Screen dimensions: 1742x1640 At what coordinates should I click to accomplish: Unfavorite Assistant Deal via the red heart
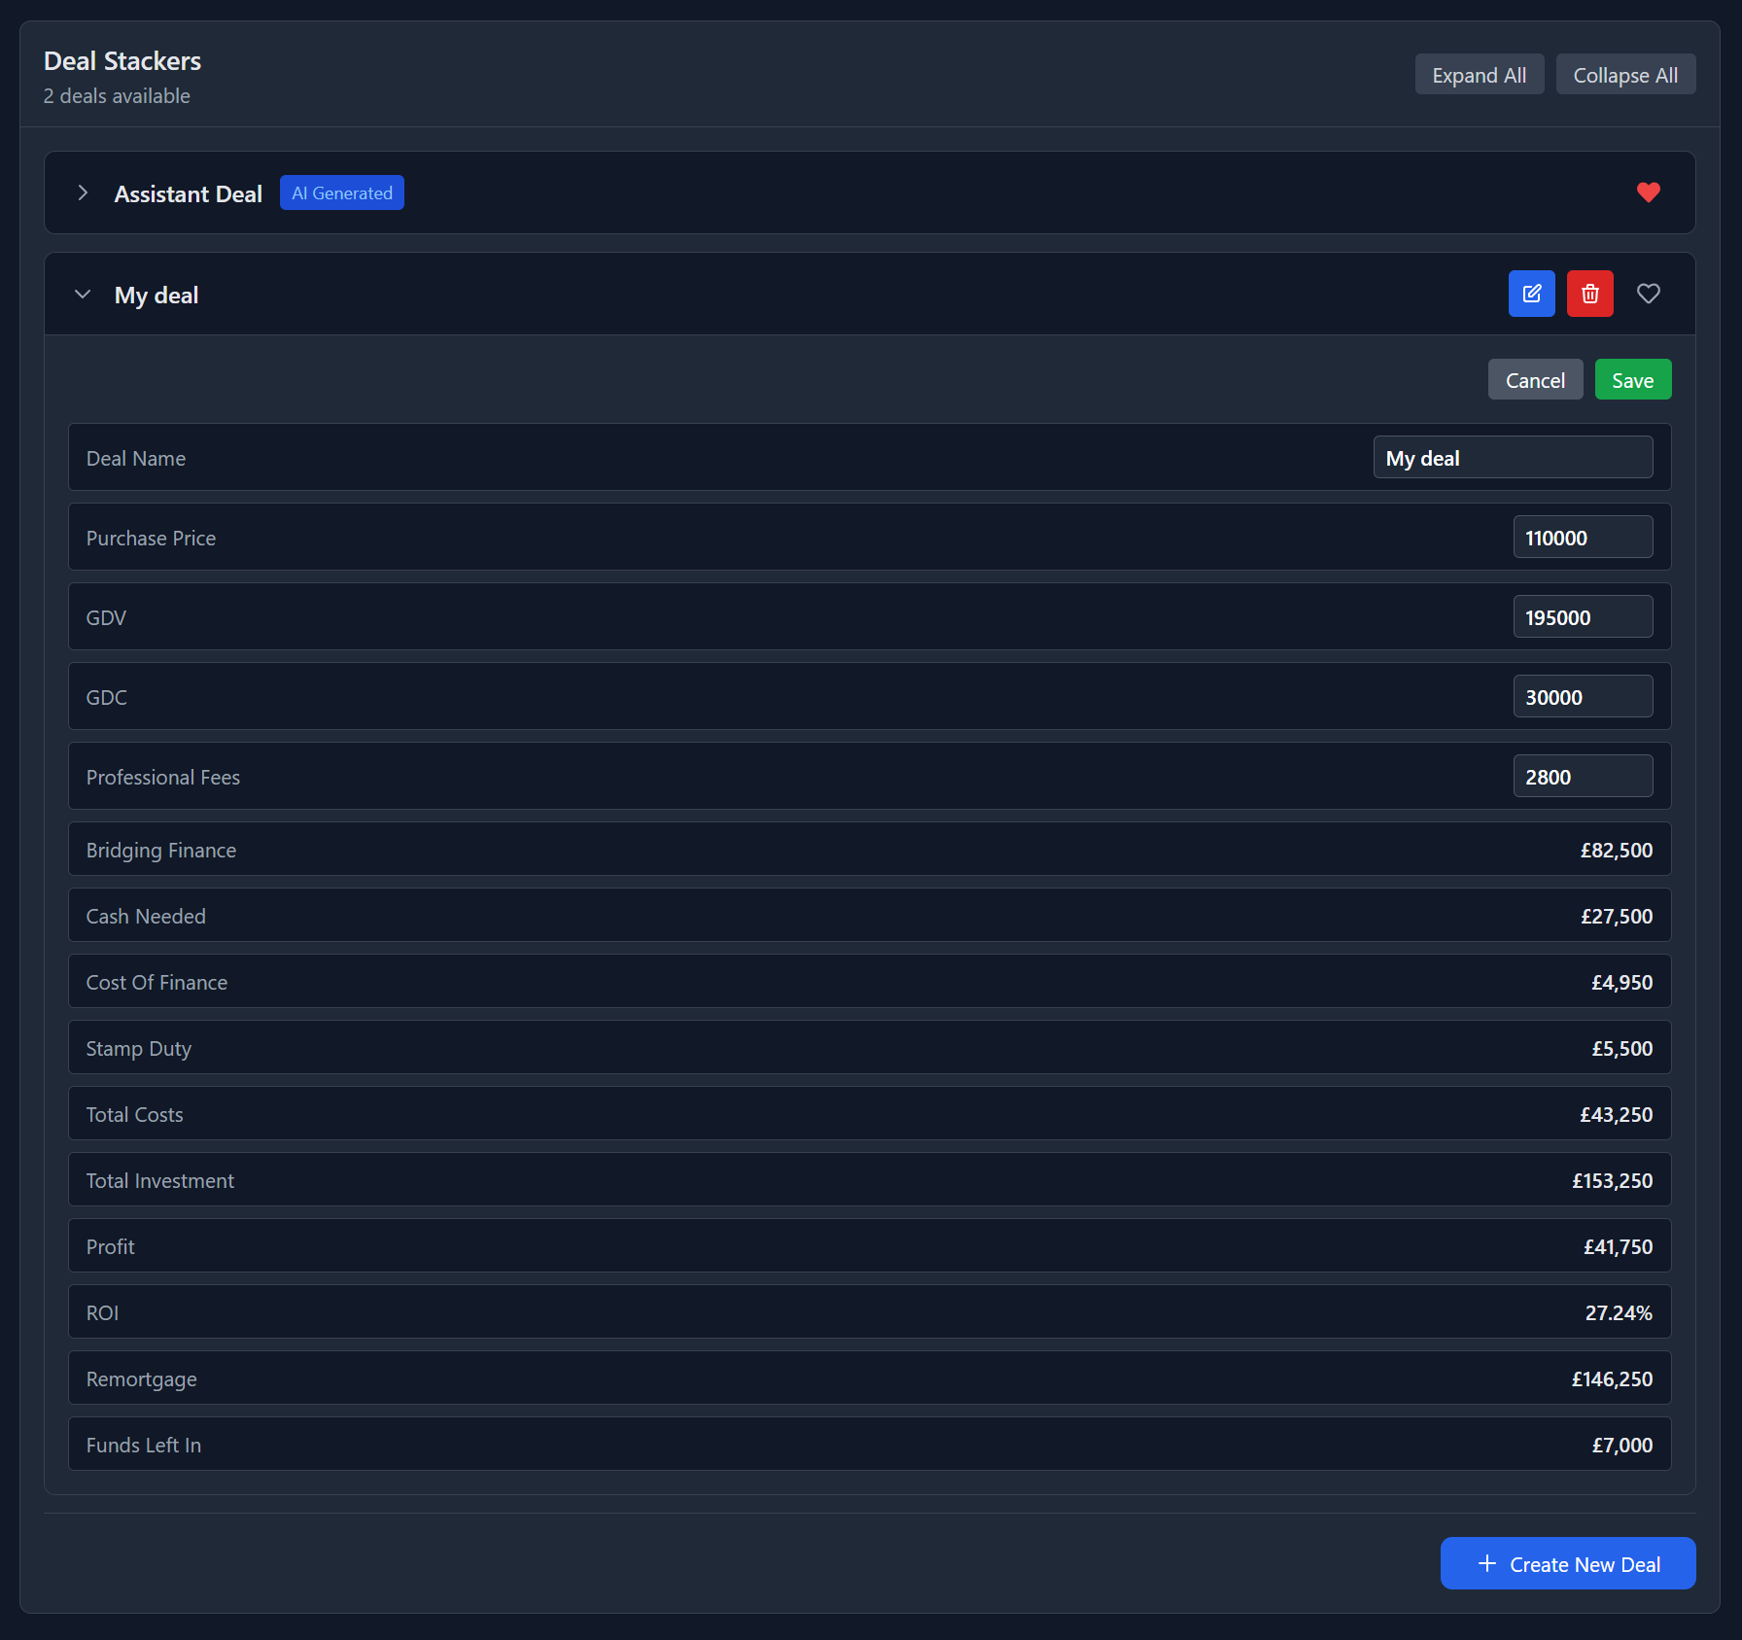coord(1648,192)
